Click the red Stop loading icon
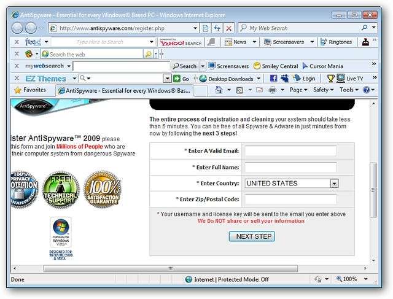 tap(228, 28)
